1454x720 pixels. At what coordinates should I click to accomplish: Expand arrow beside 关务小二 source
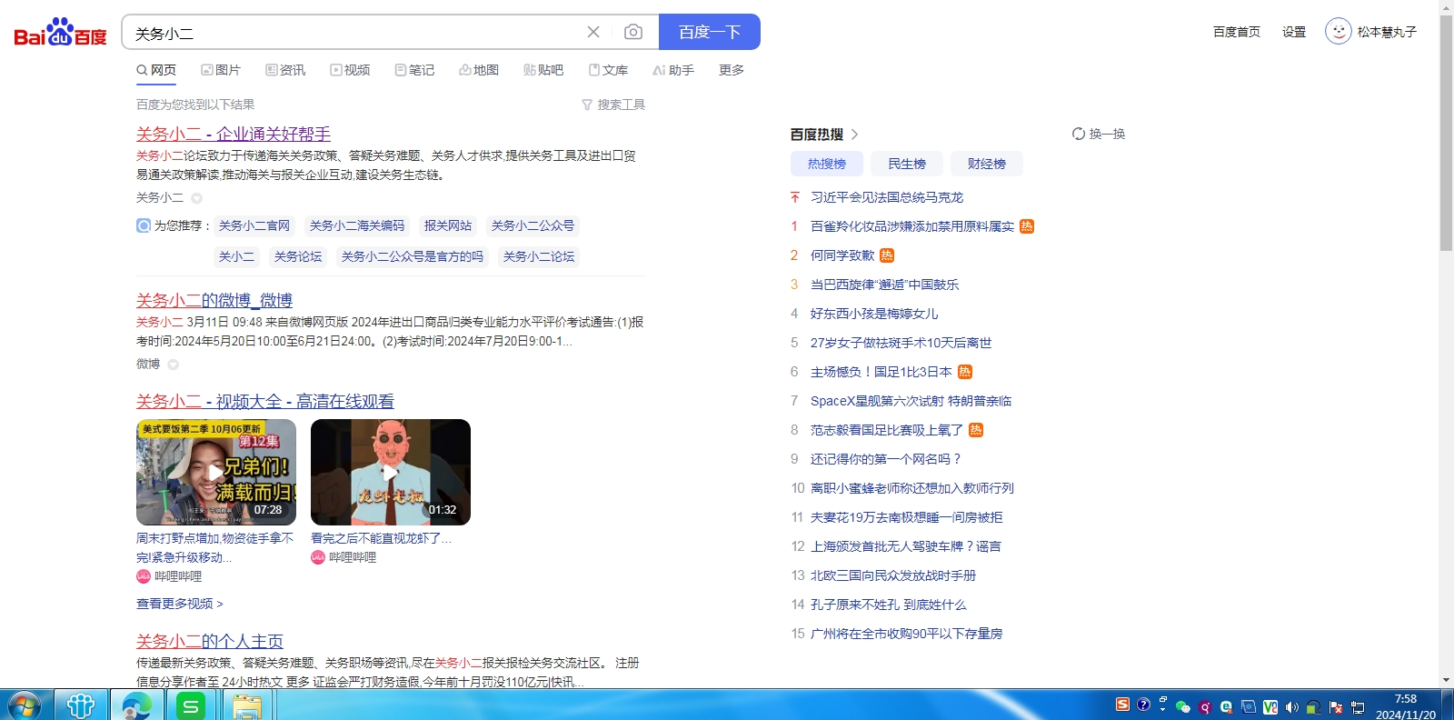196,198
